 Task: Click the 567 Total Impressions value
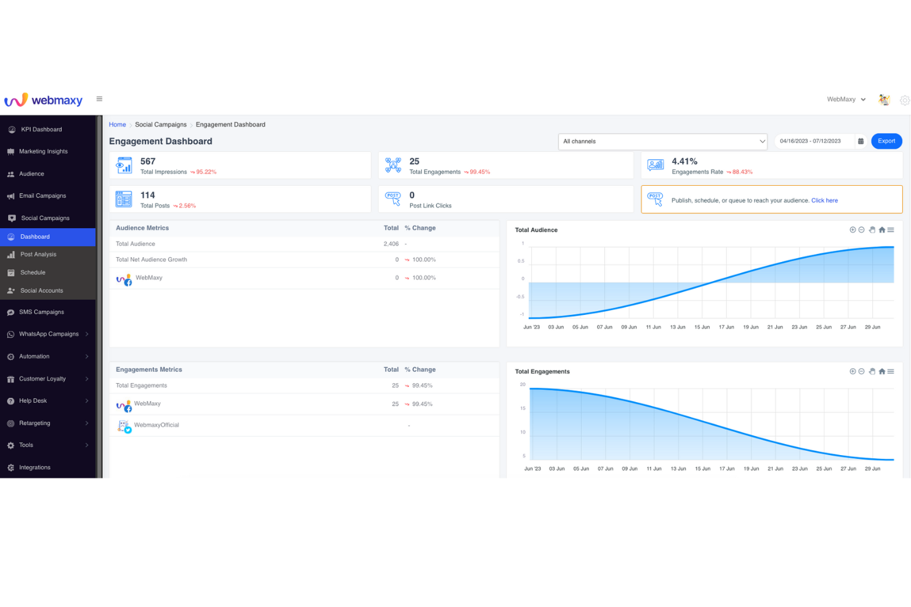[x=148, y=162]
